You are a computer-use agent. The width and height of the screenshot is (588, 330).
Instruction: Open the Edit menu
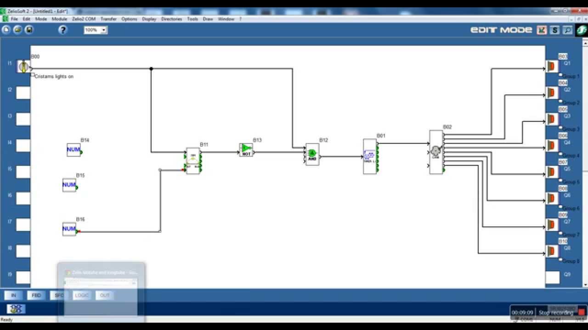pos(27,19)
